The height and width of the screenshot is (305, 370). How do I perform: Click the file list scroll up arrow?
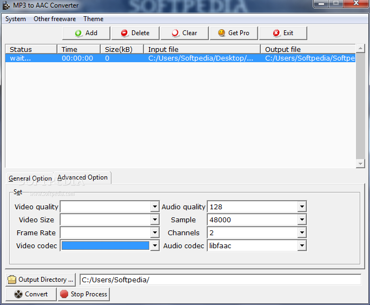360,48
